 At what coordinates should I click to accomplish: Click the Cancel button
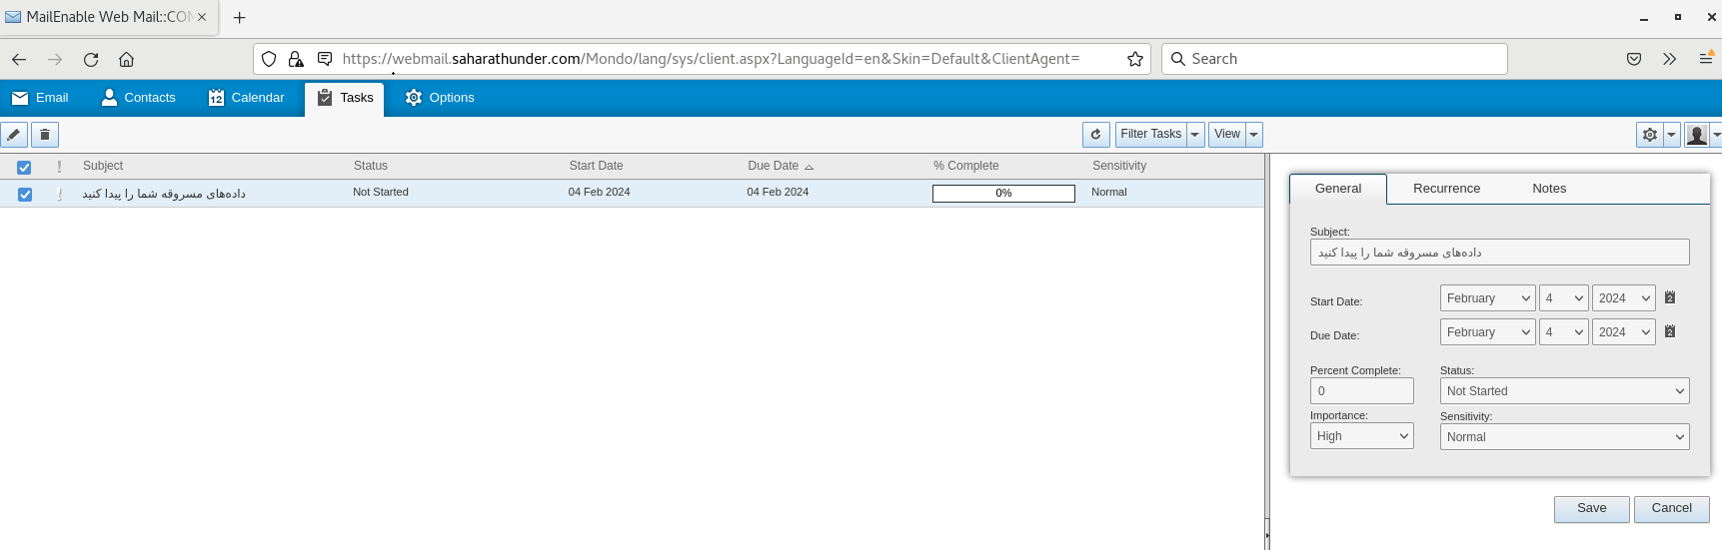coord(1671,509)
